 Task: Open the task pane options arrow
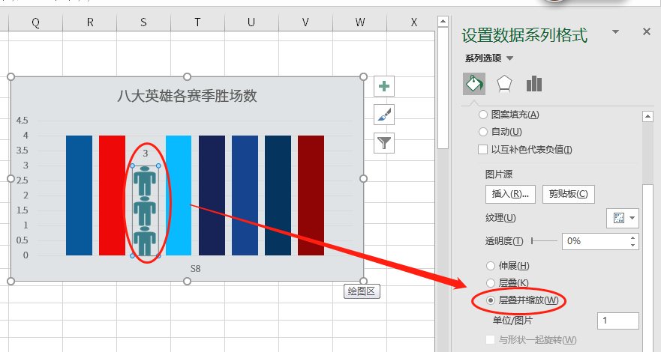tap(615, 31)
